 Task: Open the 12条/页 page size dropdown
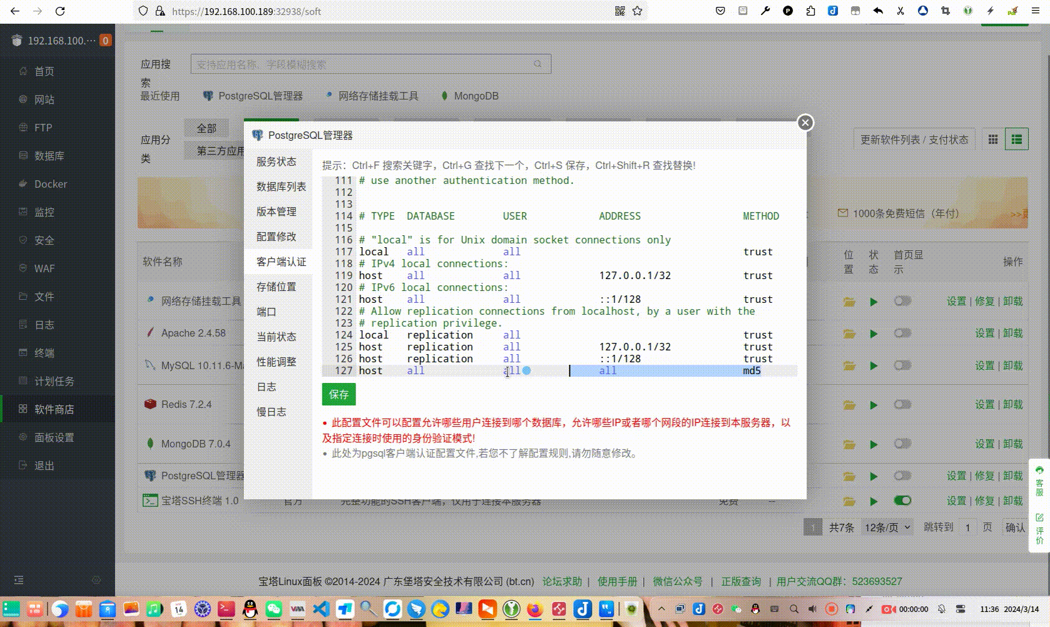(x=887, y=528)
